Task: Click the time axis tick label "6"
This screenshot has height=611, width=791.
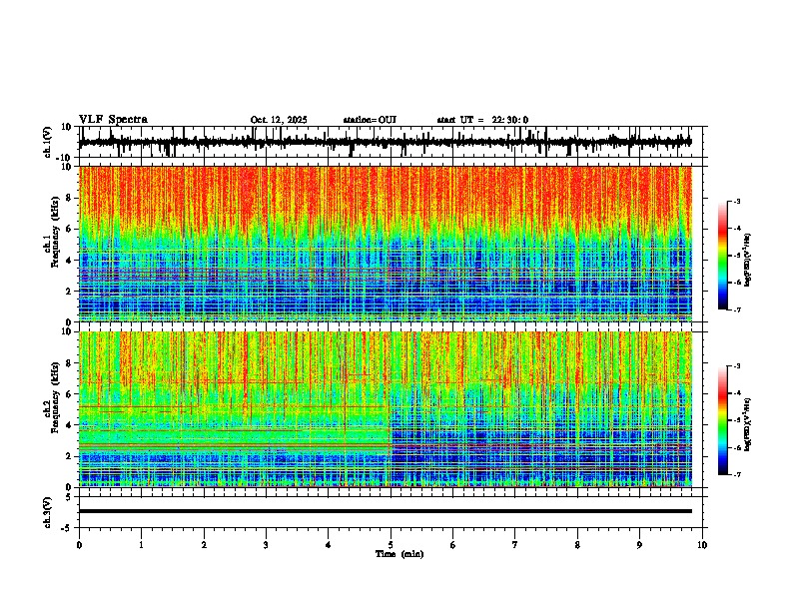Action: [453, 545]
